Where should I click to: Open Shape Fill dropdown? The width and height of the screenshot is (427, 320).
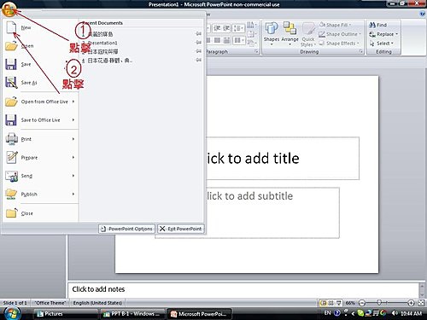[x=335, y=25]
